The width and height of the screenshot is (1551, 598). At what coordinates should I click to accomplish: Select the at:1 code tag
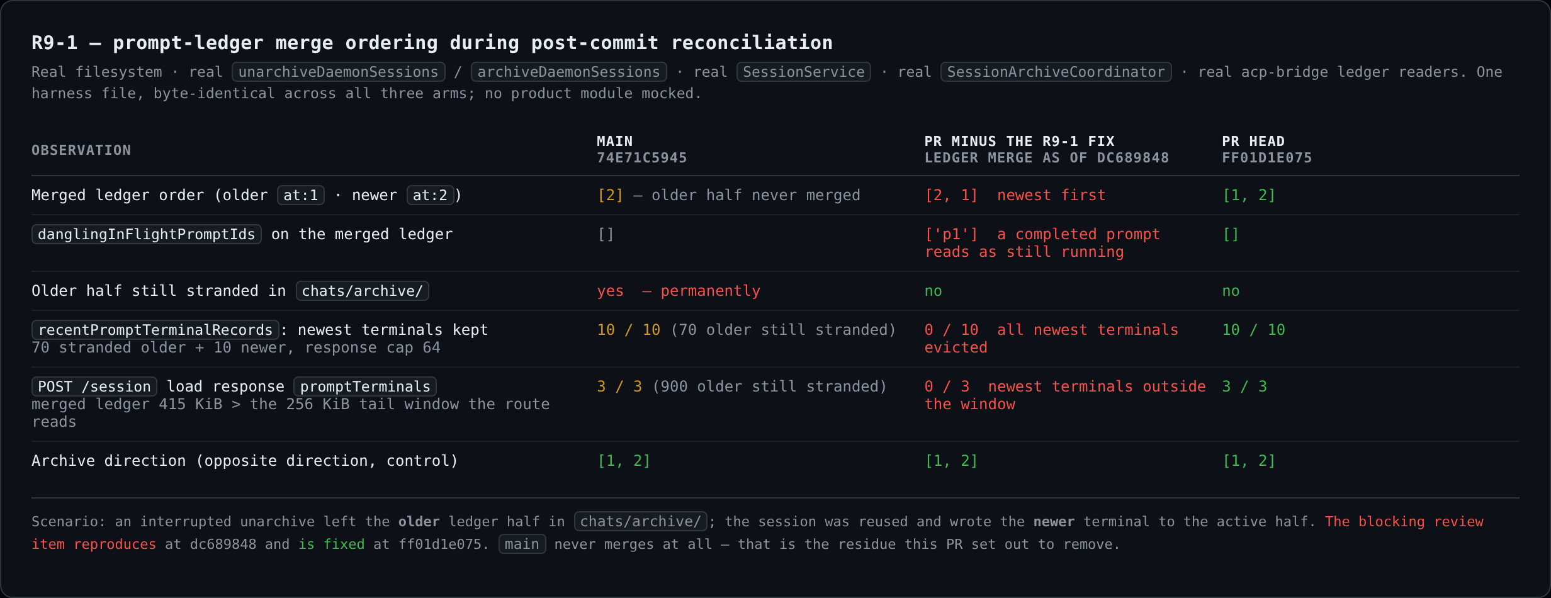coord(301,195)
